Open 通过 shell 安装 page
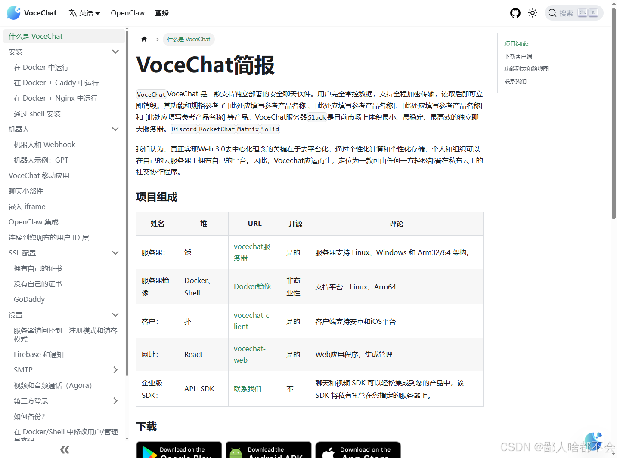Viewport: 617px width, 458px height. click(37, 114)
